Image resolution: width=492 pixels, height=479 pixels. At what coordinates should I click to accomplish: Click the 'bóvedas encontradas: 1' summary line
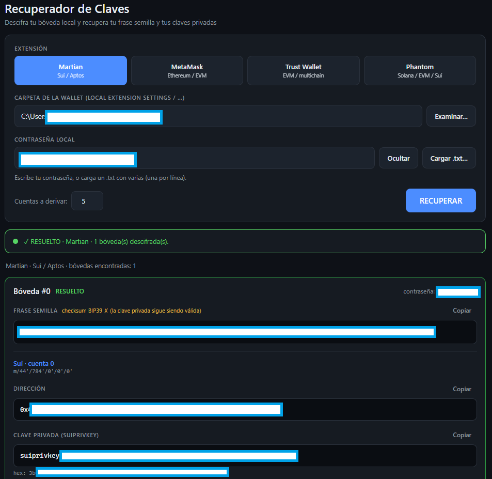(x=71, y=266)
